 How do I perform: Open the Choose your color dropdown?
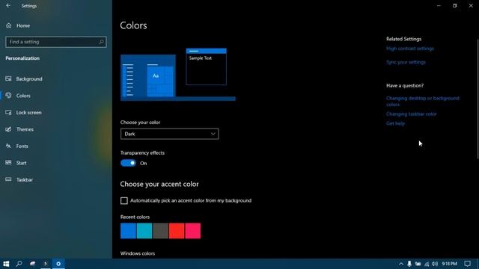170,134
